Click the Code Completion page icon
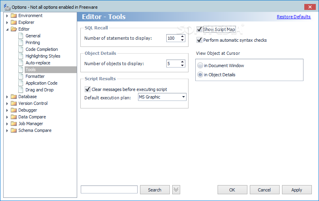This screenshot has width=319, height=201. pos(21,49)
